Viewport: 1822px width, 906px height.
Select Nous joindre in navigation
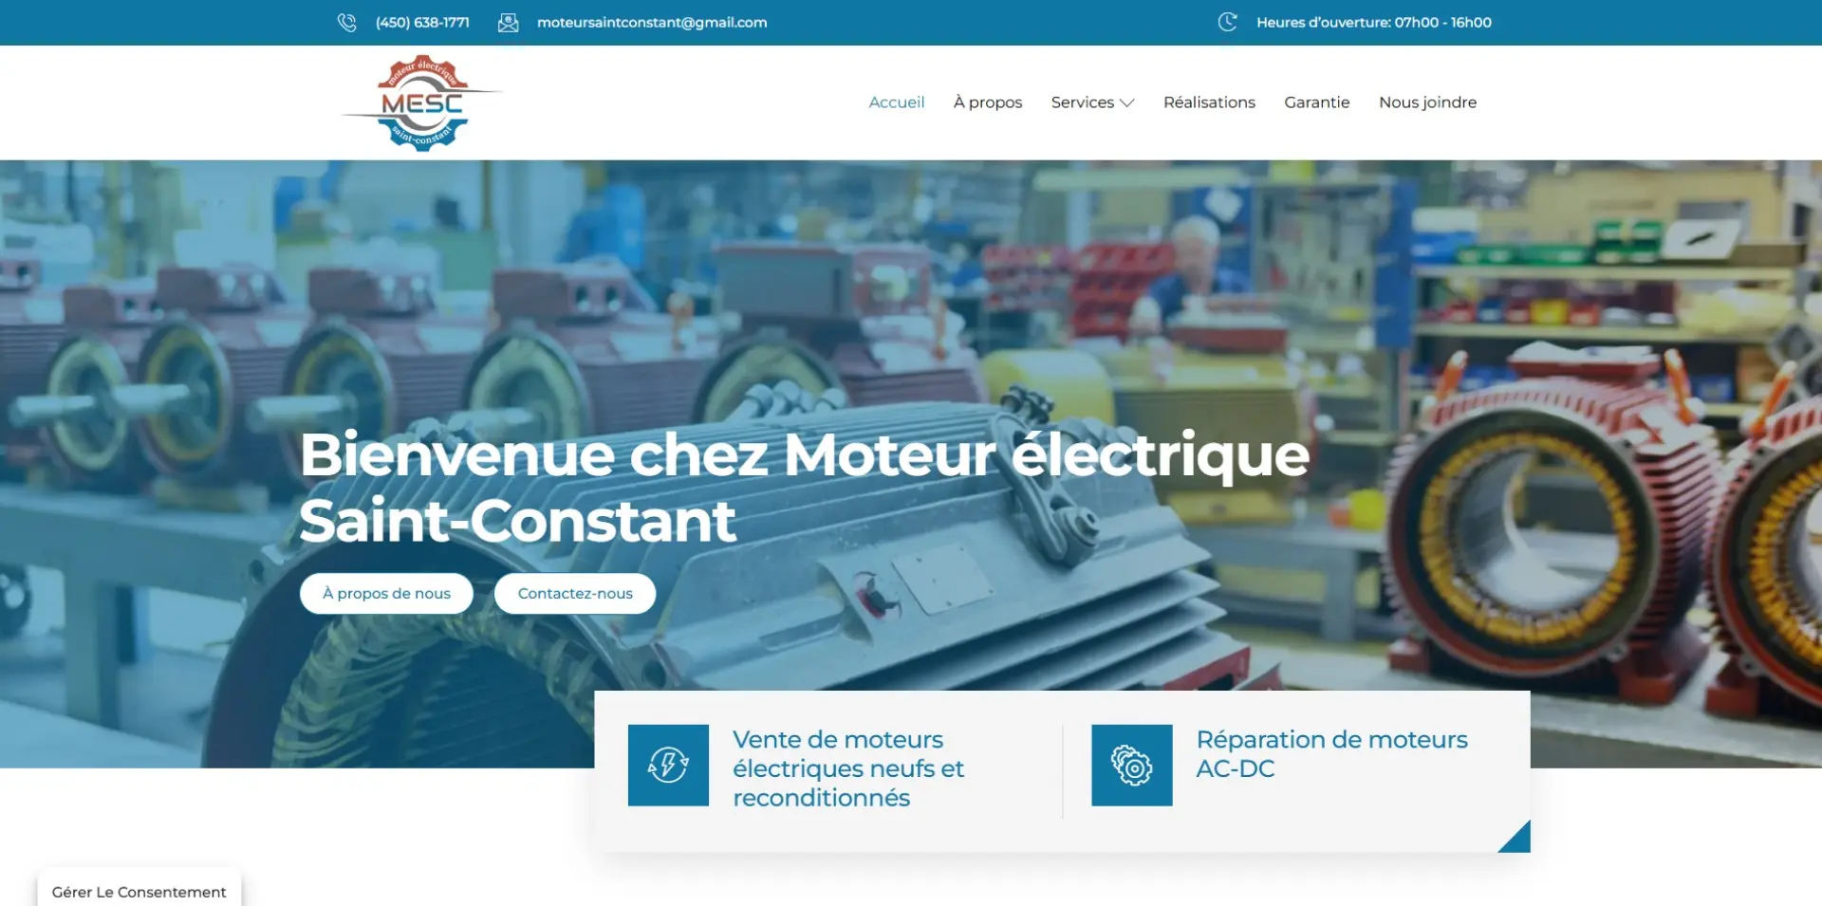[1427, 102]
